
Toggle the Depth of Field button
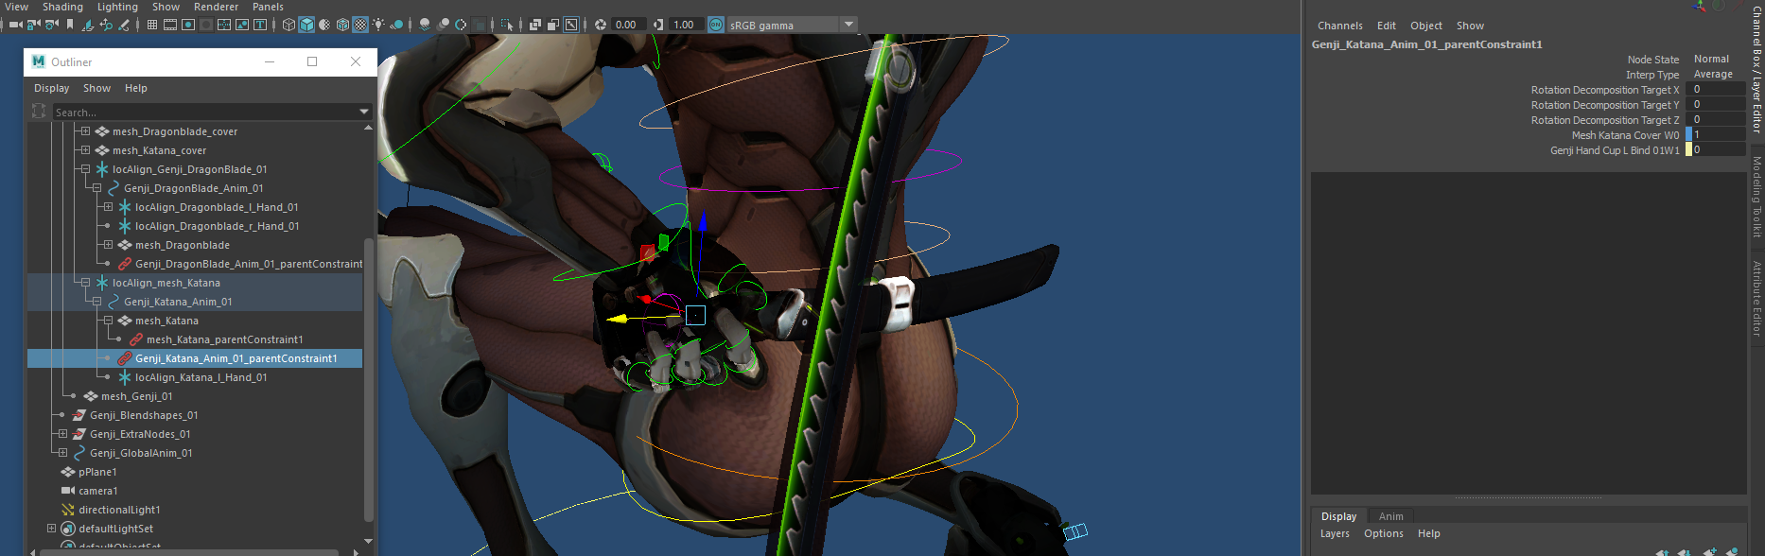[x=479, y=25]
